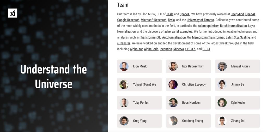Click Christian Szegedy's avatar
Screen dimensions: 267x132
click(x=173, y=84)
